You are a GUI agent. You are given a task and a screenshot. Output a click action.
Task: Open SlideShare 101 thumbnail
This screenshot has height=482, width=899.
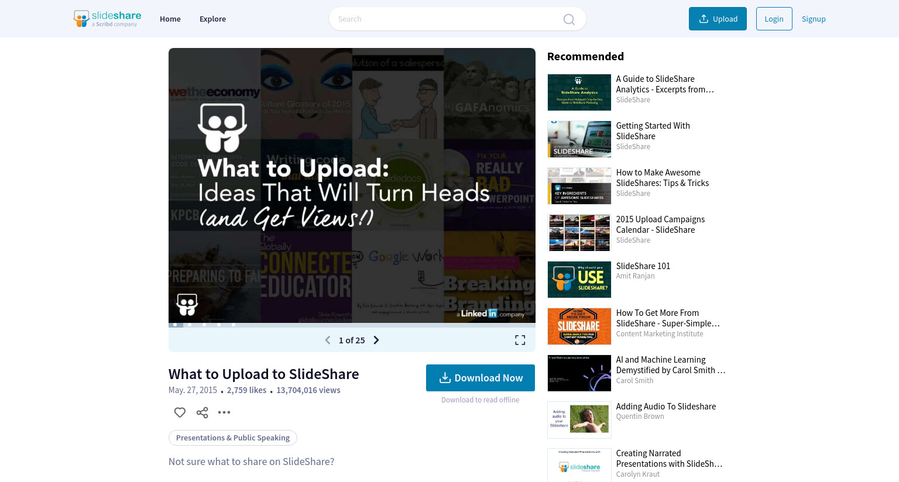[x=579, y=280]
